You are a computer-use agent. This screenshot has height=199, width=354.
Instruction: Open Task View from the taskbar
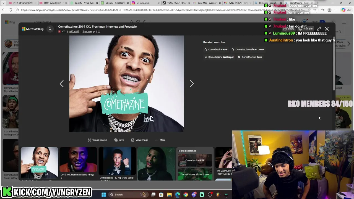(x=153, y=195)
